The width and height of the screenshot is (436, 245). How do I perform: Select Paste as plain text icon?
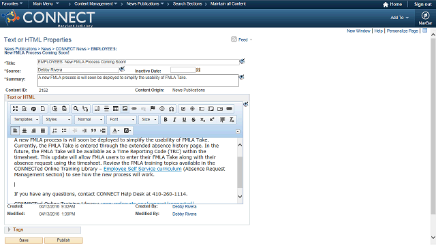pyautogui.click(x=54, y=109)
